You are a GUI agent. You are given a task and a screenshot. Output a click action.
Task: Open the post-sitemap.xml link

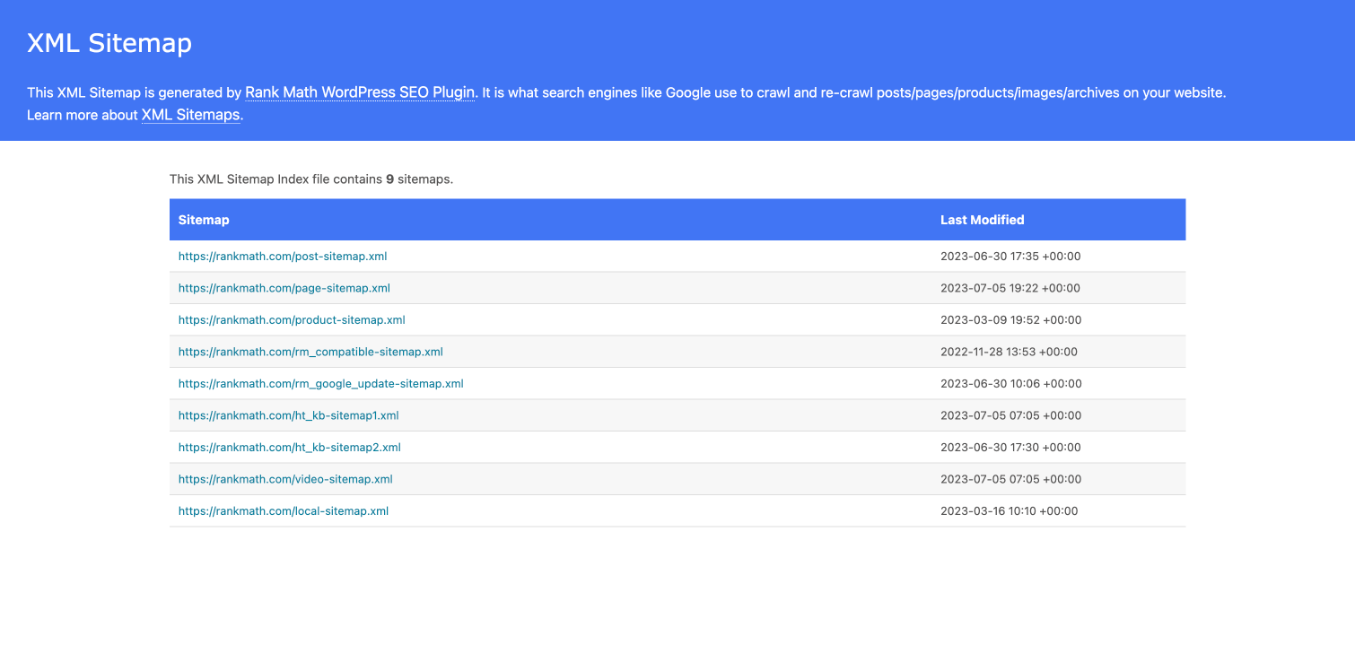tap(283, 256)
